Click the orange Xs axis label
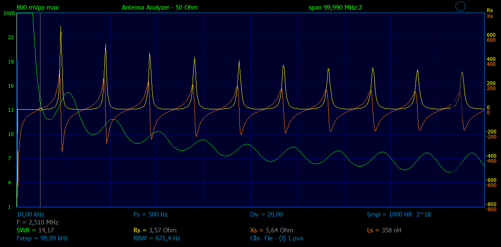Viewport: 501px width, 247px height. pos(490,16)
